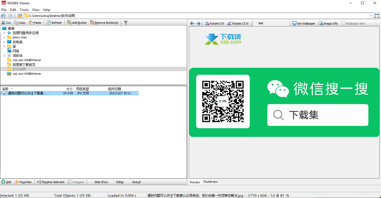Open the Tools menu
The height and width of the screenshot is (198, 381).
click(24, 10)
